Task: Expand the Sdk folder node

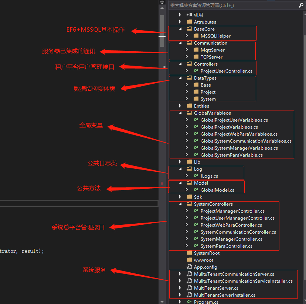Action: click(x=180, y=197)
